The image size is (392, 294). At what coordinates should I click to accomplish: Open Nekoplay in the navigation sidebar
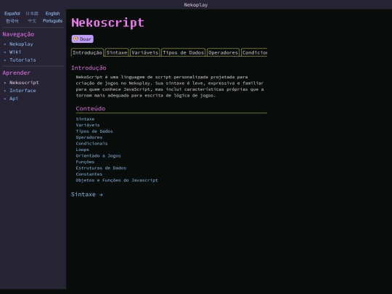click(x=21, y=44)
